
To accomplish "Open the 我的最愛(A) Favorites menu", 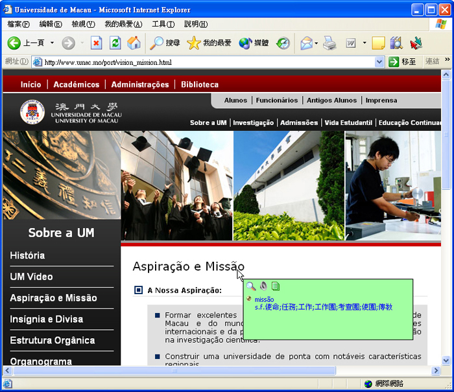I will click(123, 25).
